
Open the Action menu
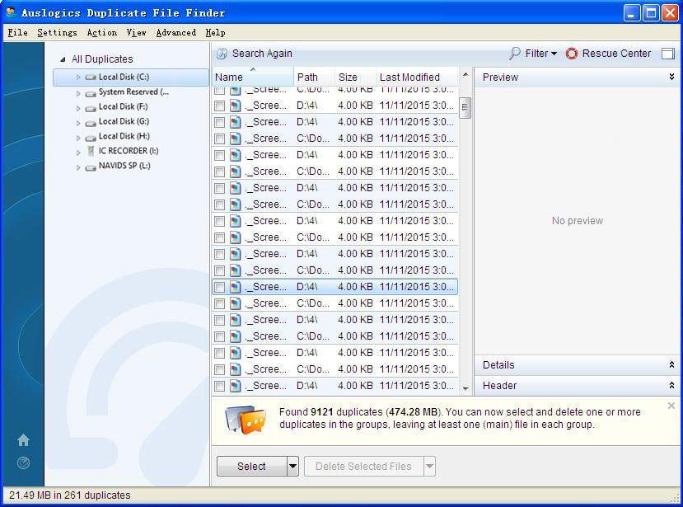tap(102, 32)
